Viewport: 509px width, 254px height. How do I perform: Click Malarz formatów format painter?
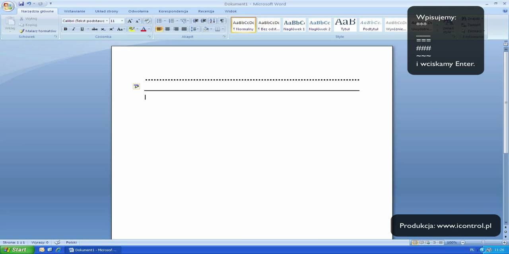[38, 31]
